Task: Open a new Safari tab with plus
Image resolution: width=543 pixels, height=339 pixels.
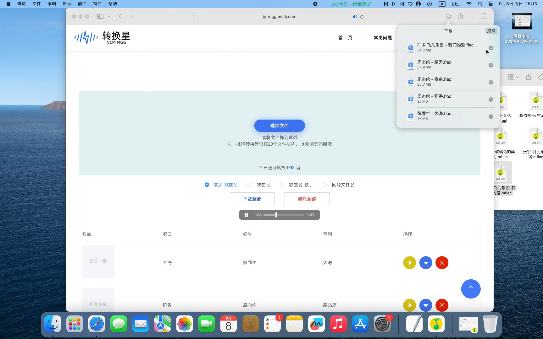Action: click(472, 16)
